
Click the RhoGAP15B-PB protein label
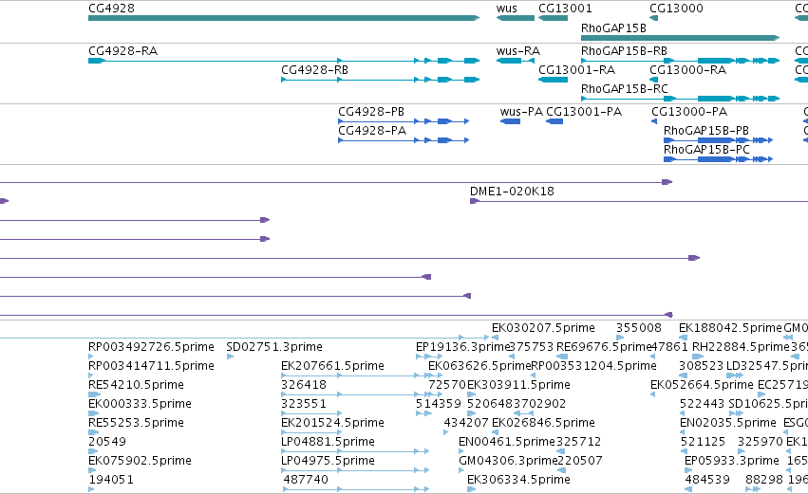[706, 131]
